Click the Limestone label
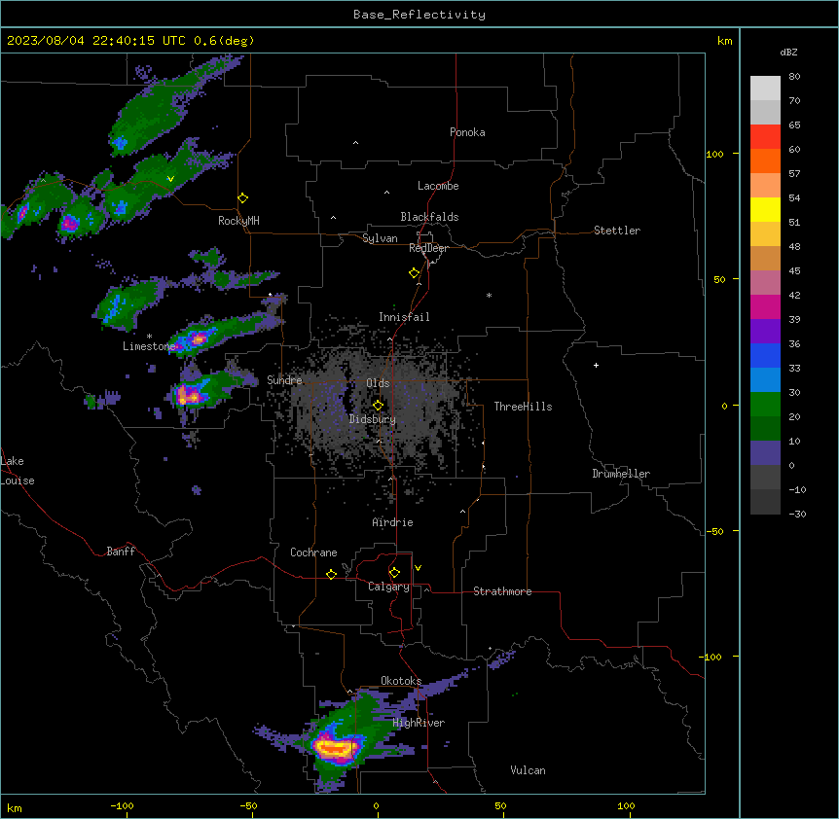839x819 pixels. click(x=149, y=346)
